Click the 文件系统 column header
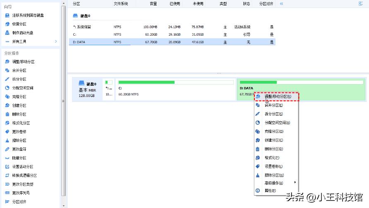The image size is (369, 208). click(x=121, y=4)
